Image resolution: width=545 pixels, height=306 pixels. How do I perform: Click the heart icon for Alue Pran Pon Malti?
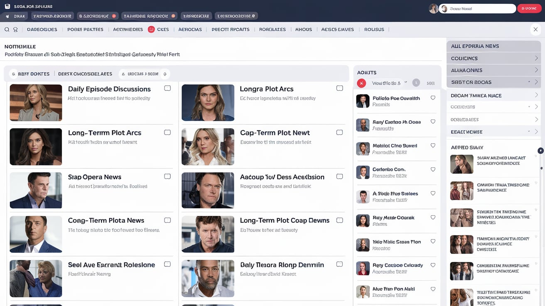pyautogui.click(x=433, y=289)
